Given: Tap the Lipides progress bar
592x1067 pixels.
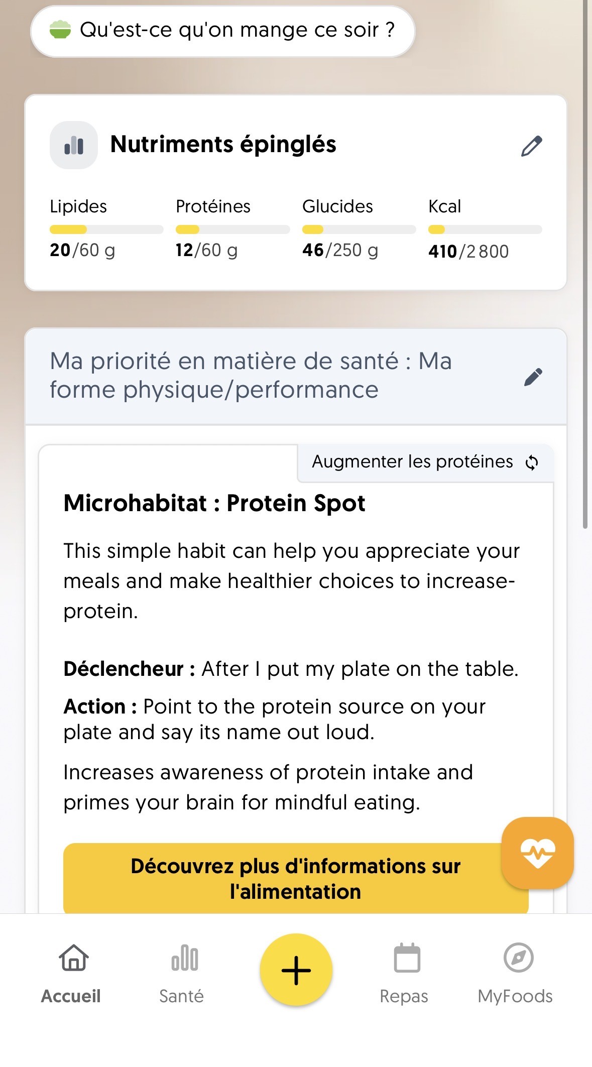Looking at the screenshot, I should click(106, 229).
